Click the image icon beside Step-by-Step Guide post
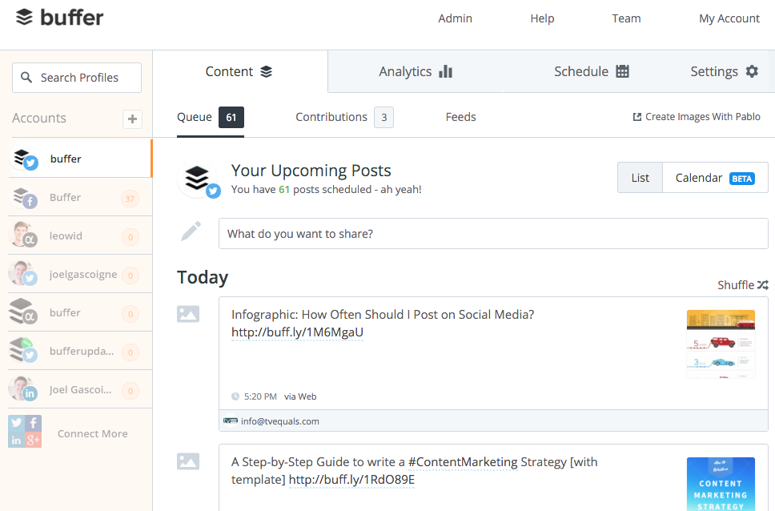The height and width of the screenshot is (511, 775). [x=188, y=461]
